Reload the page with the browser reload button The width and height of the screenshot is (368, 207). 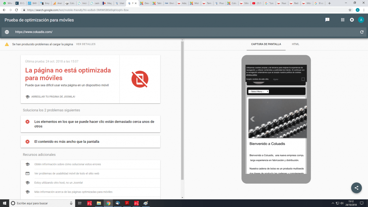(16, 10)
